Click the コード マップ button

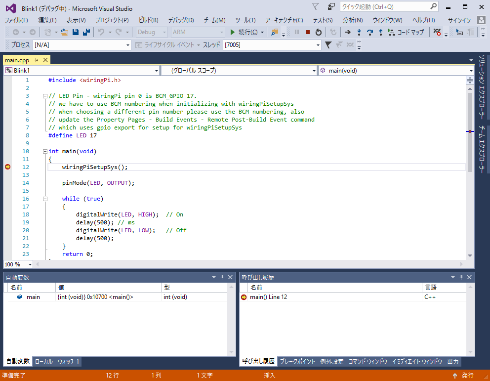pos(406,32)
